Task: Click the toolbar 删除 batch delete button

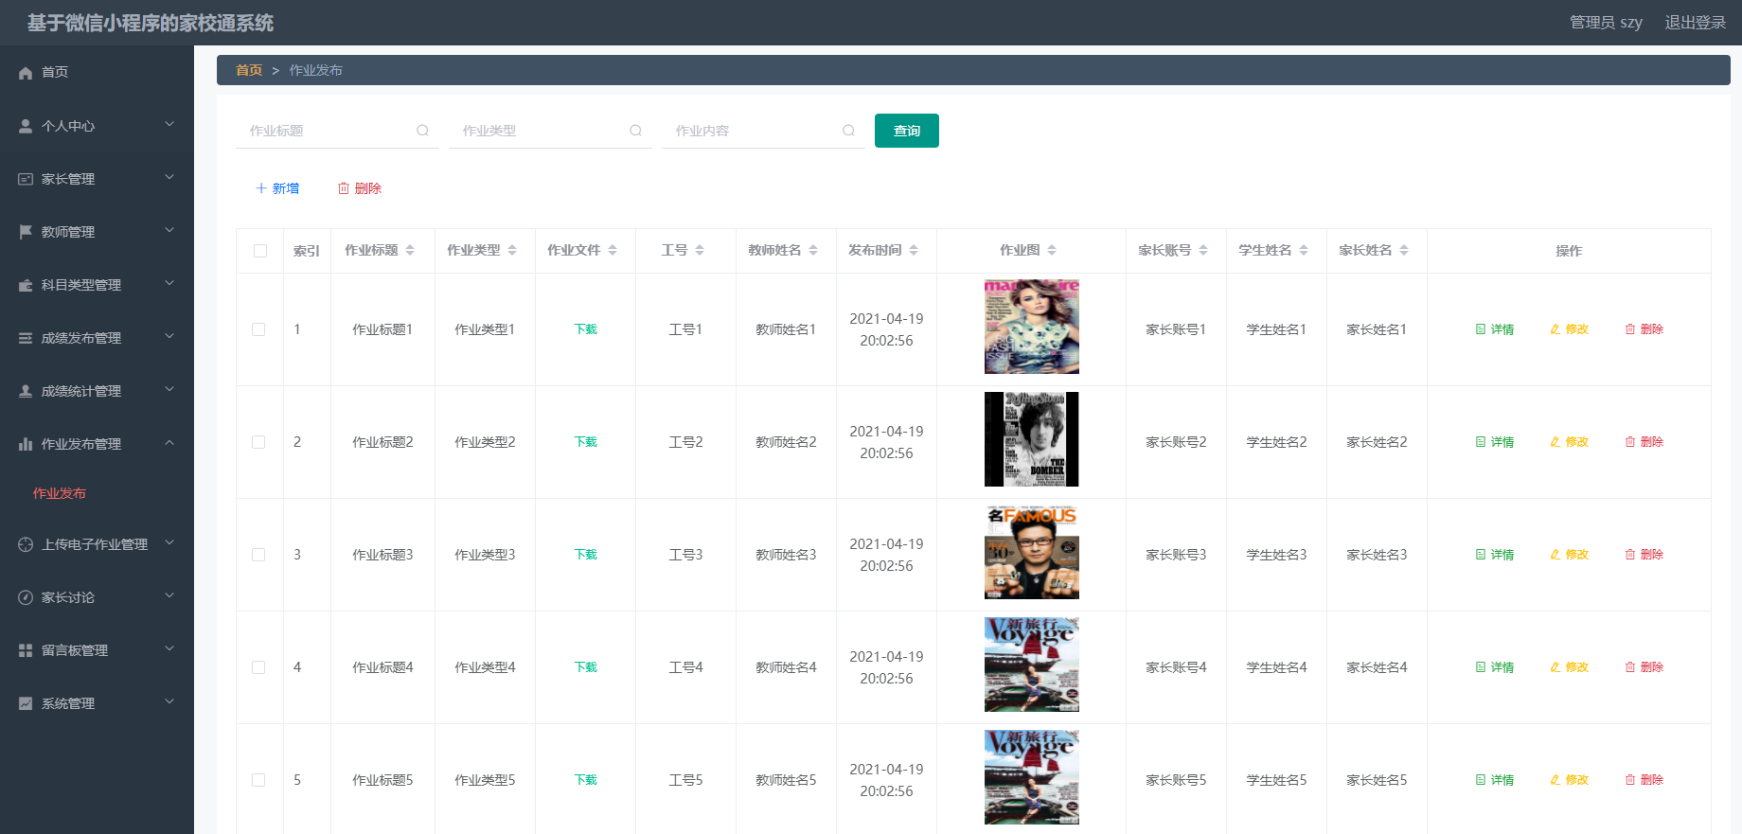Action: click(360, 188)
